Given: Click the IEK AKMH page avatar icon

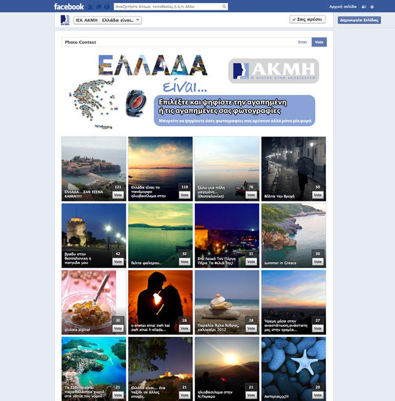Looking at the screenshot, I should [x=65, y=20].
